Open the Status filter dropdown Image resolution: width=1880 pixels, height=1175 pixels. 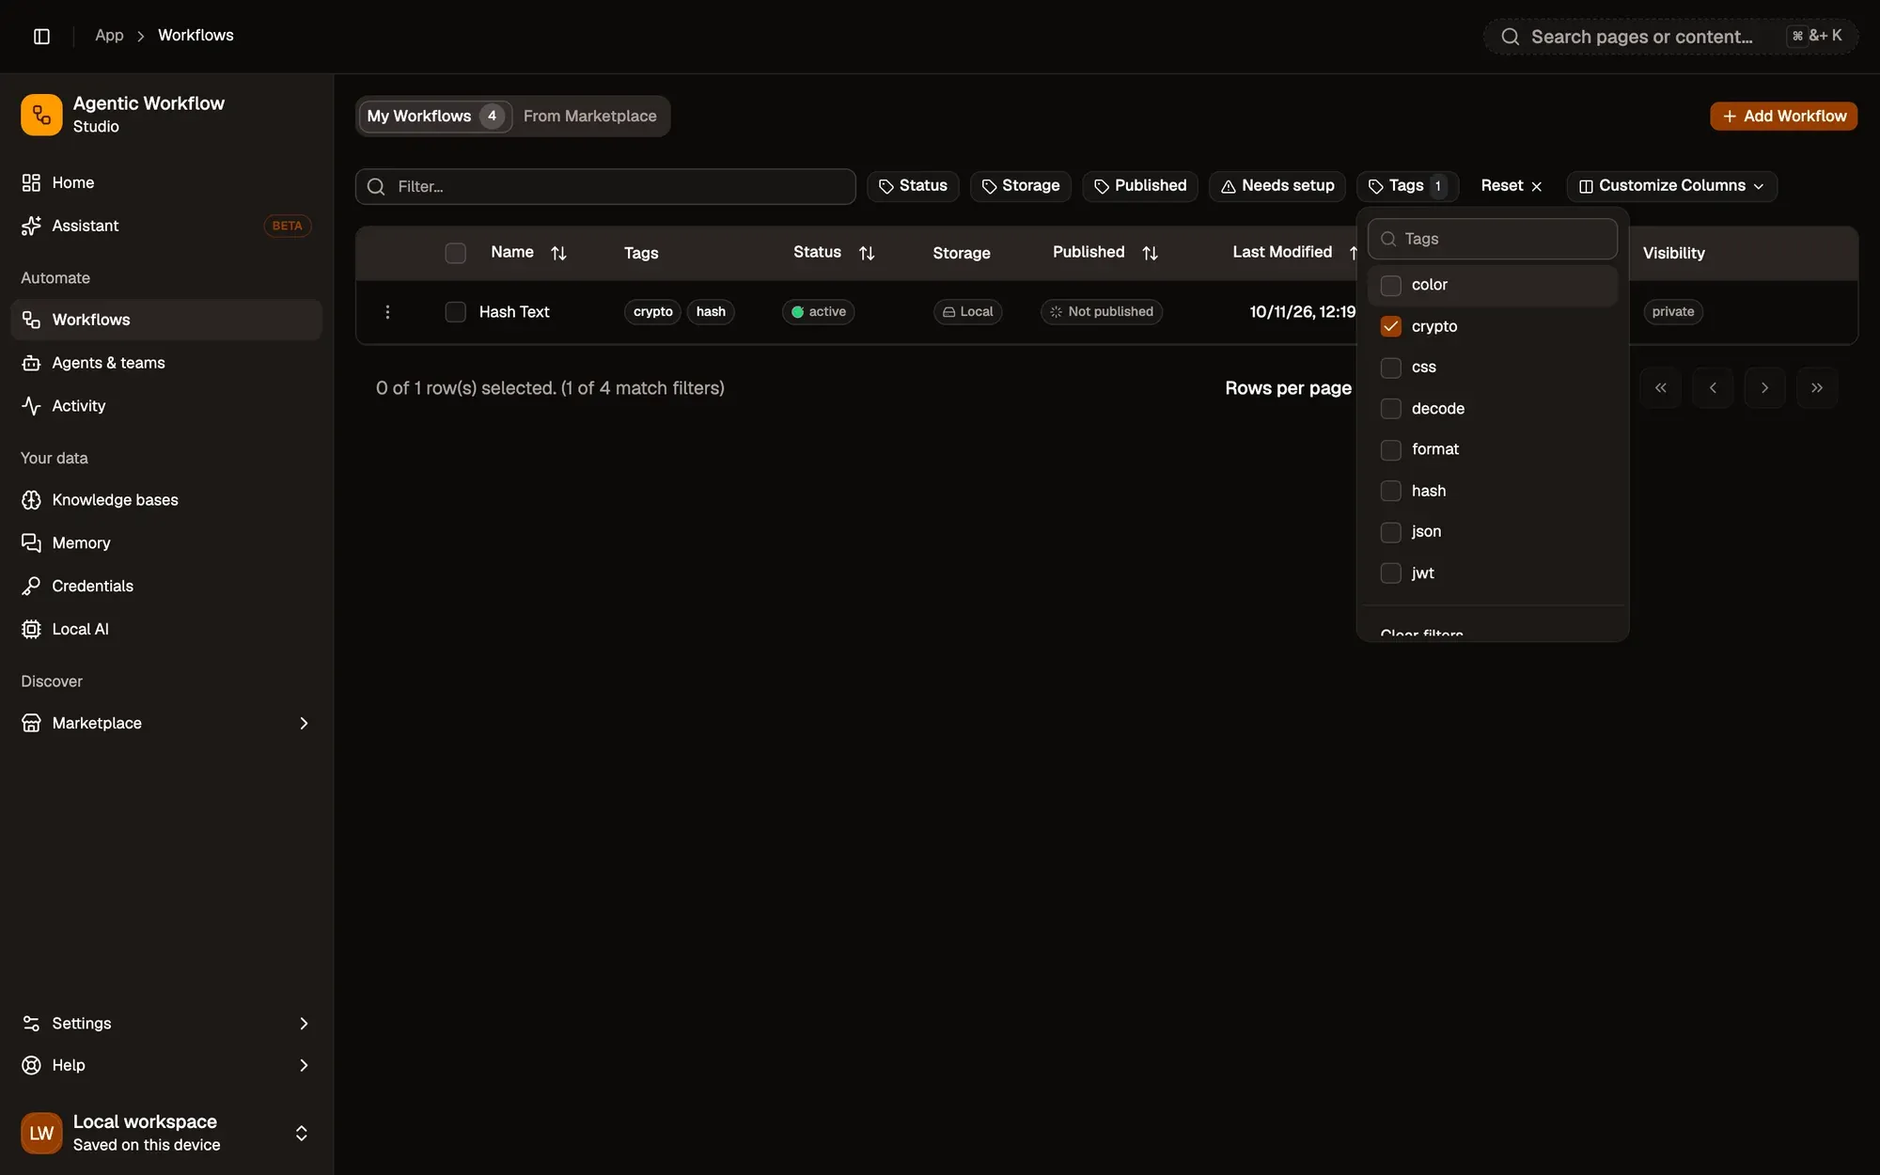913,186
